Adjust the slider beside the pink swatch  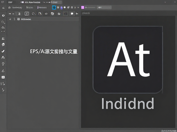(x=90, y=7)
